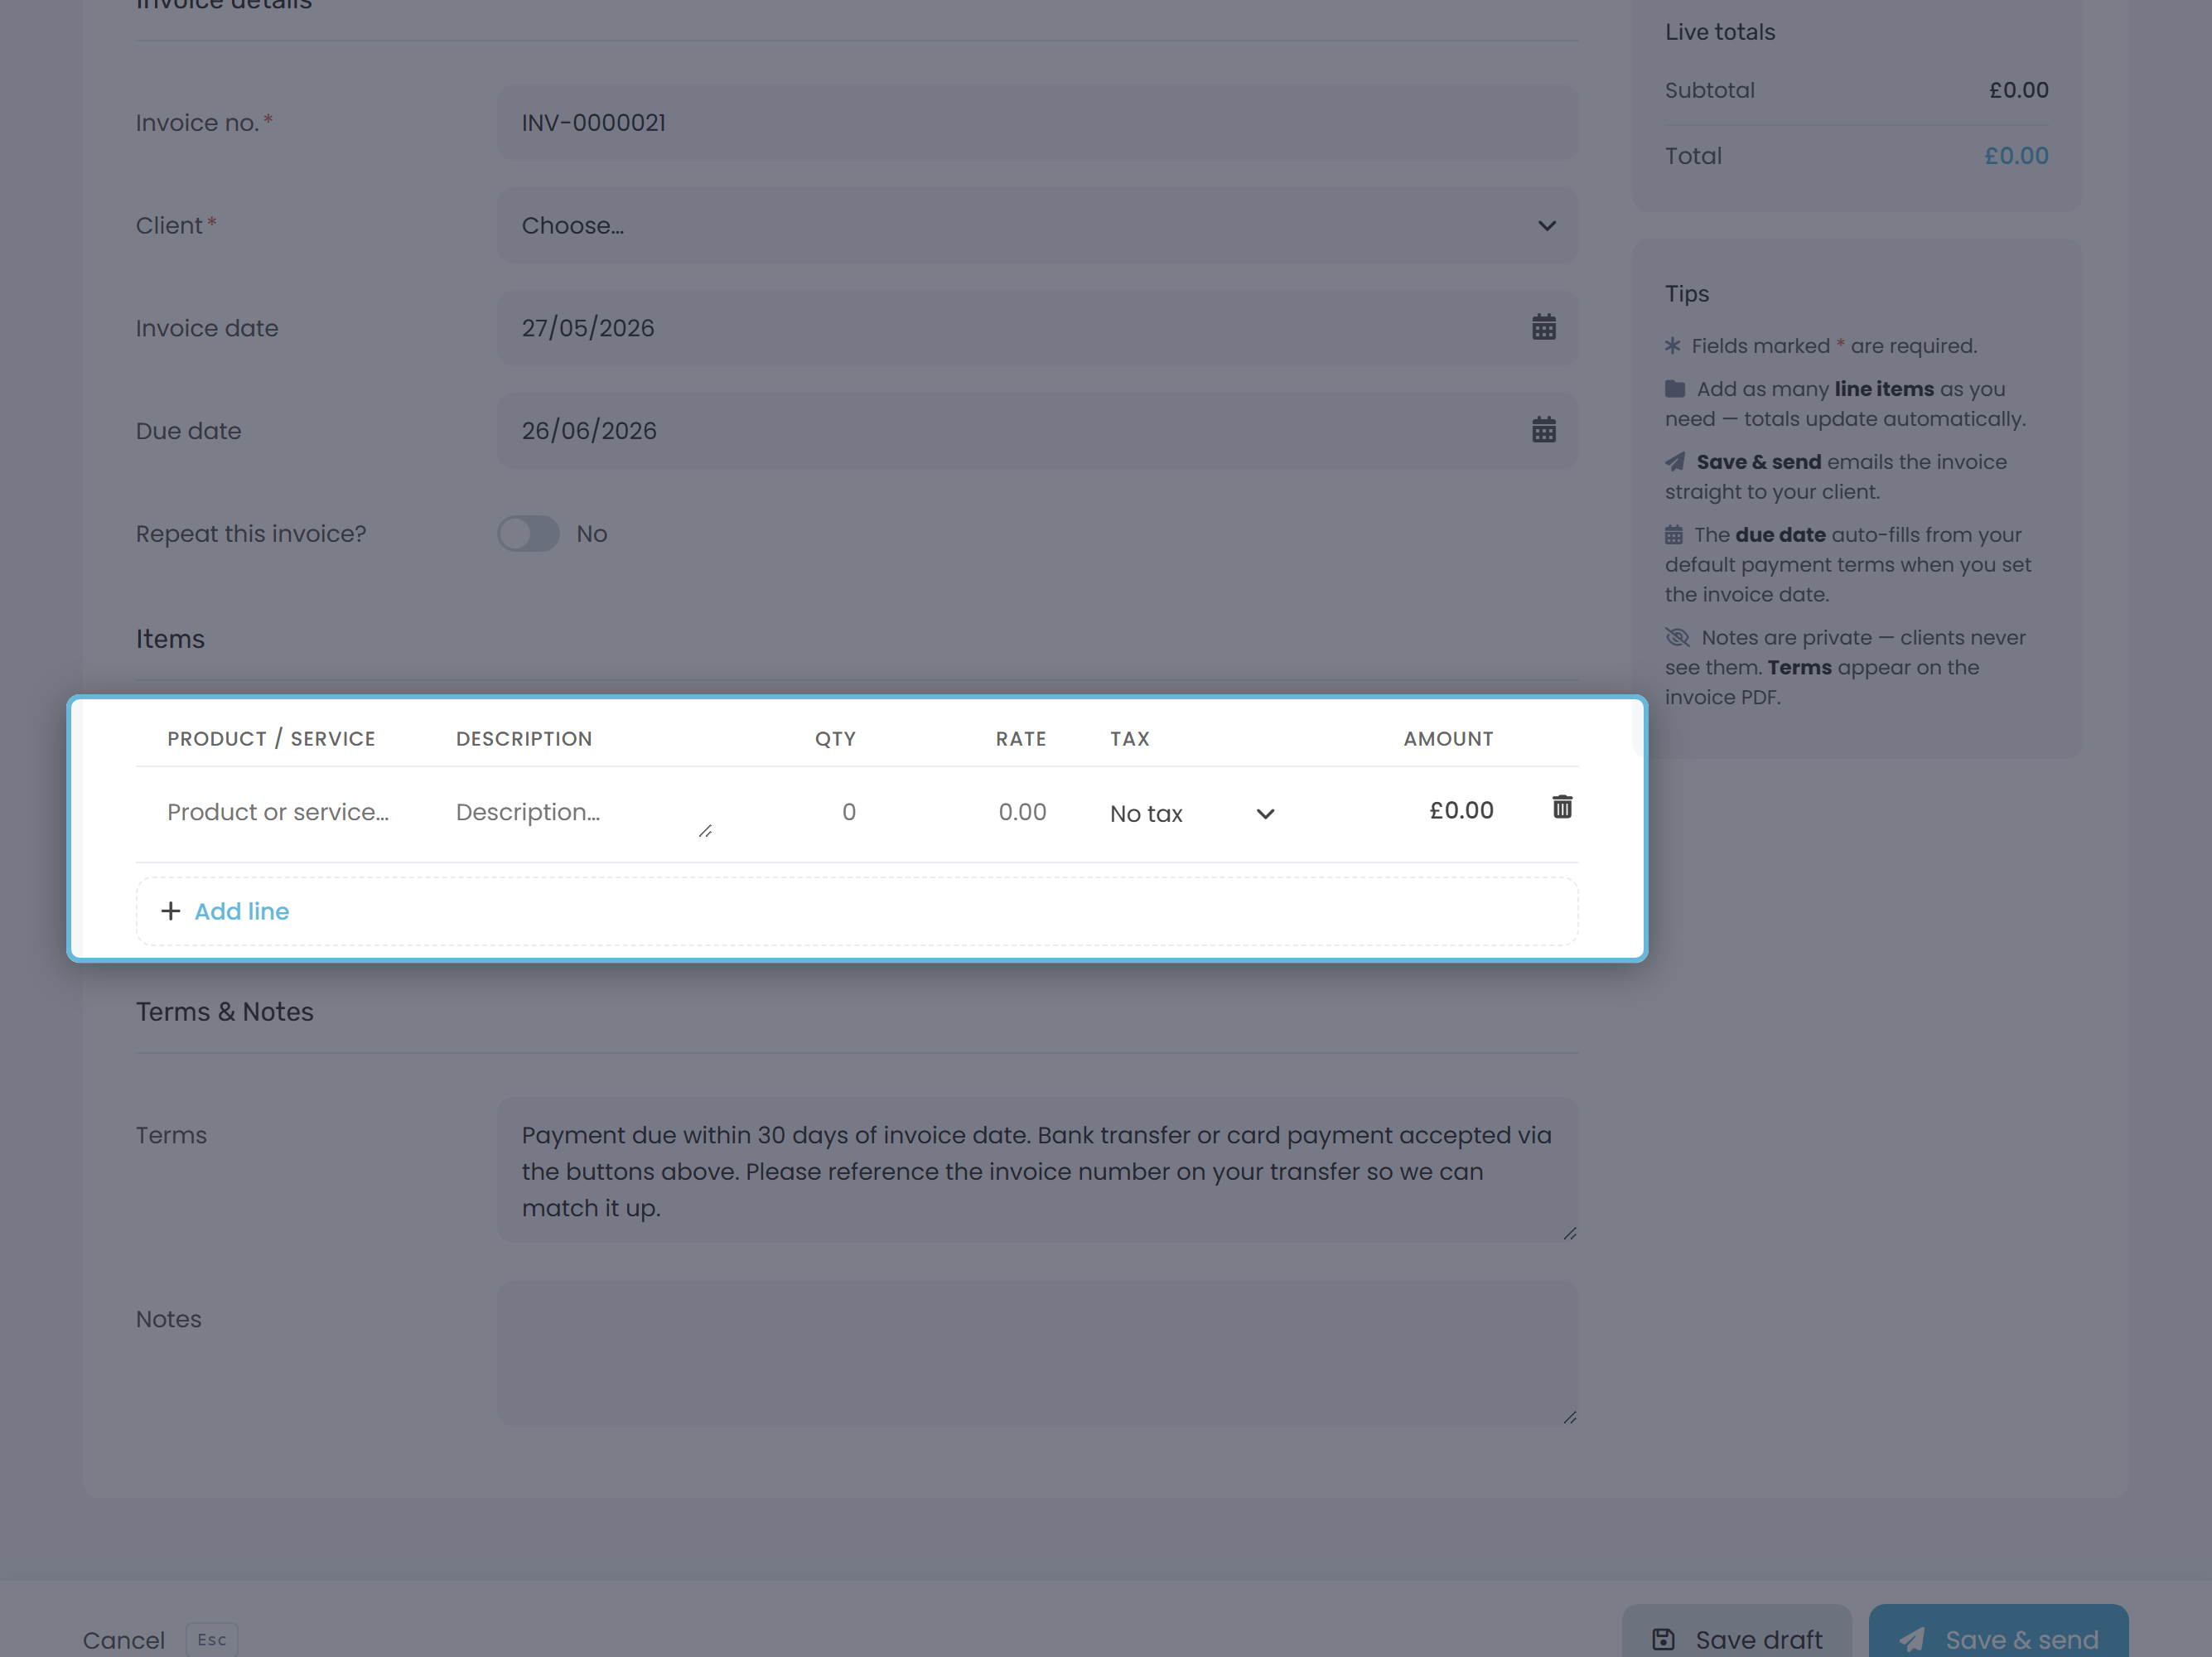2212x1657 pixels.
Task: Click the Save draft floppy disk icon
Action: point(1662,1639)
